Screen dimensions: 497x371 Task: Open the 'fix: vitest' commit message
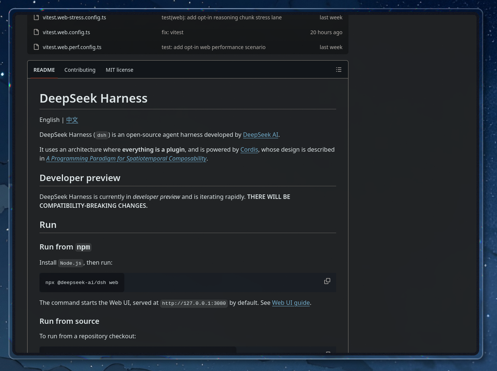click(x=172, y=32)
